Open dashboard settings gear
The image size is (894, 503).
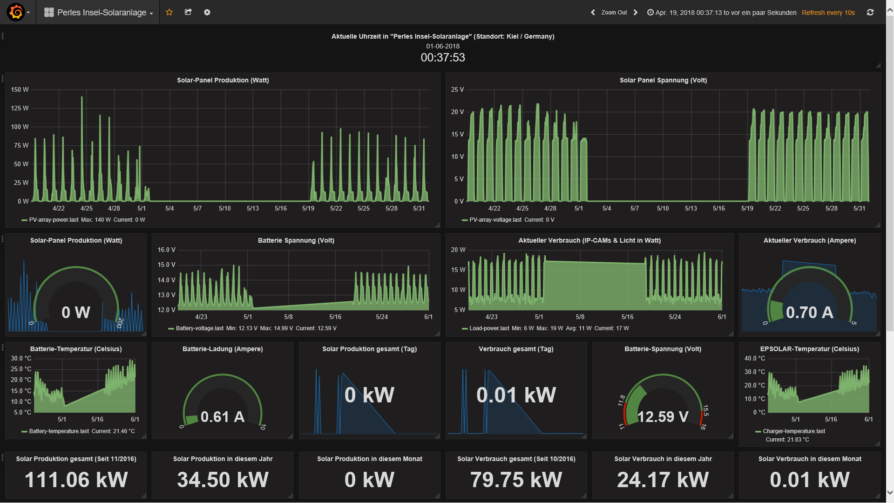(207, 12)
